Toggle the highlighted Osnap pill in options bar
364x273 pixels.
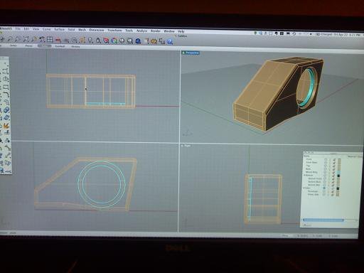(44, 45)
